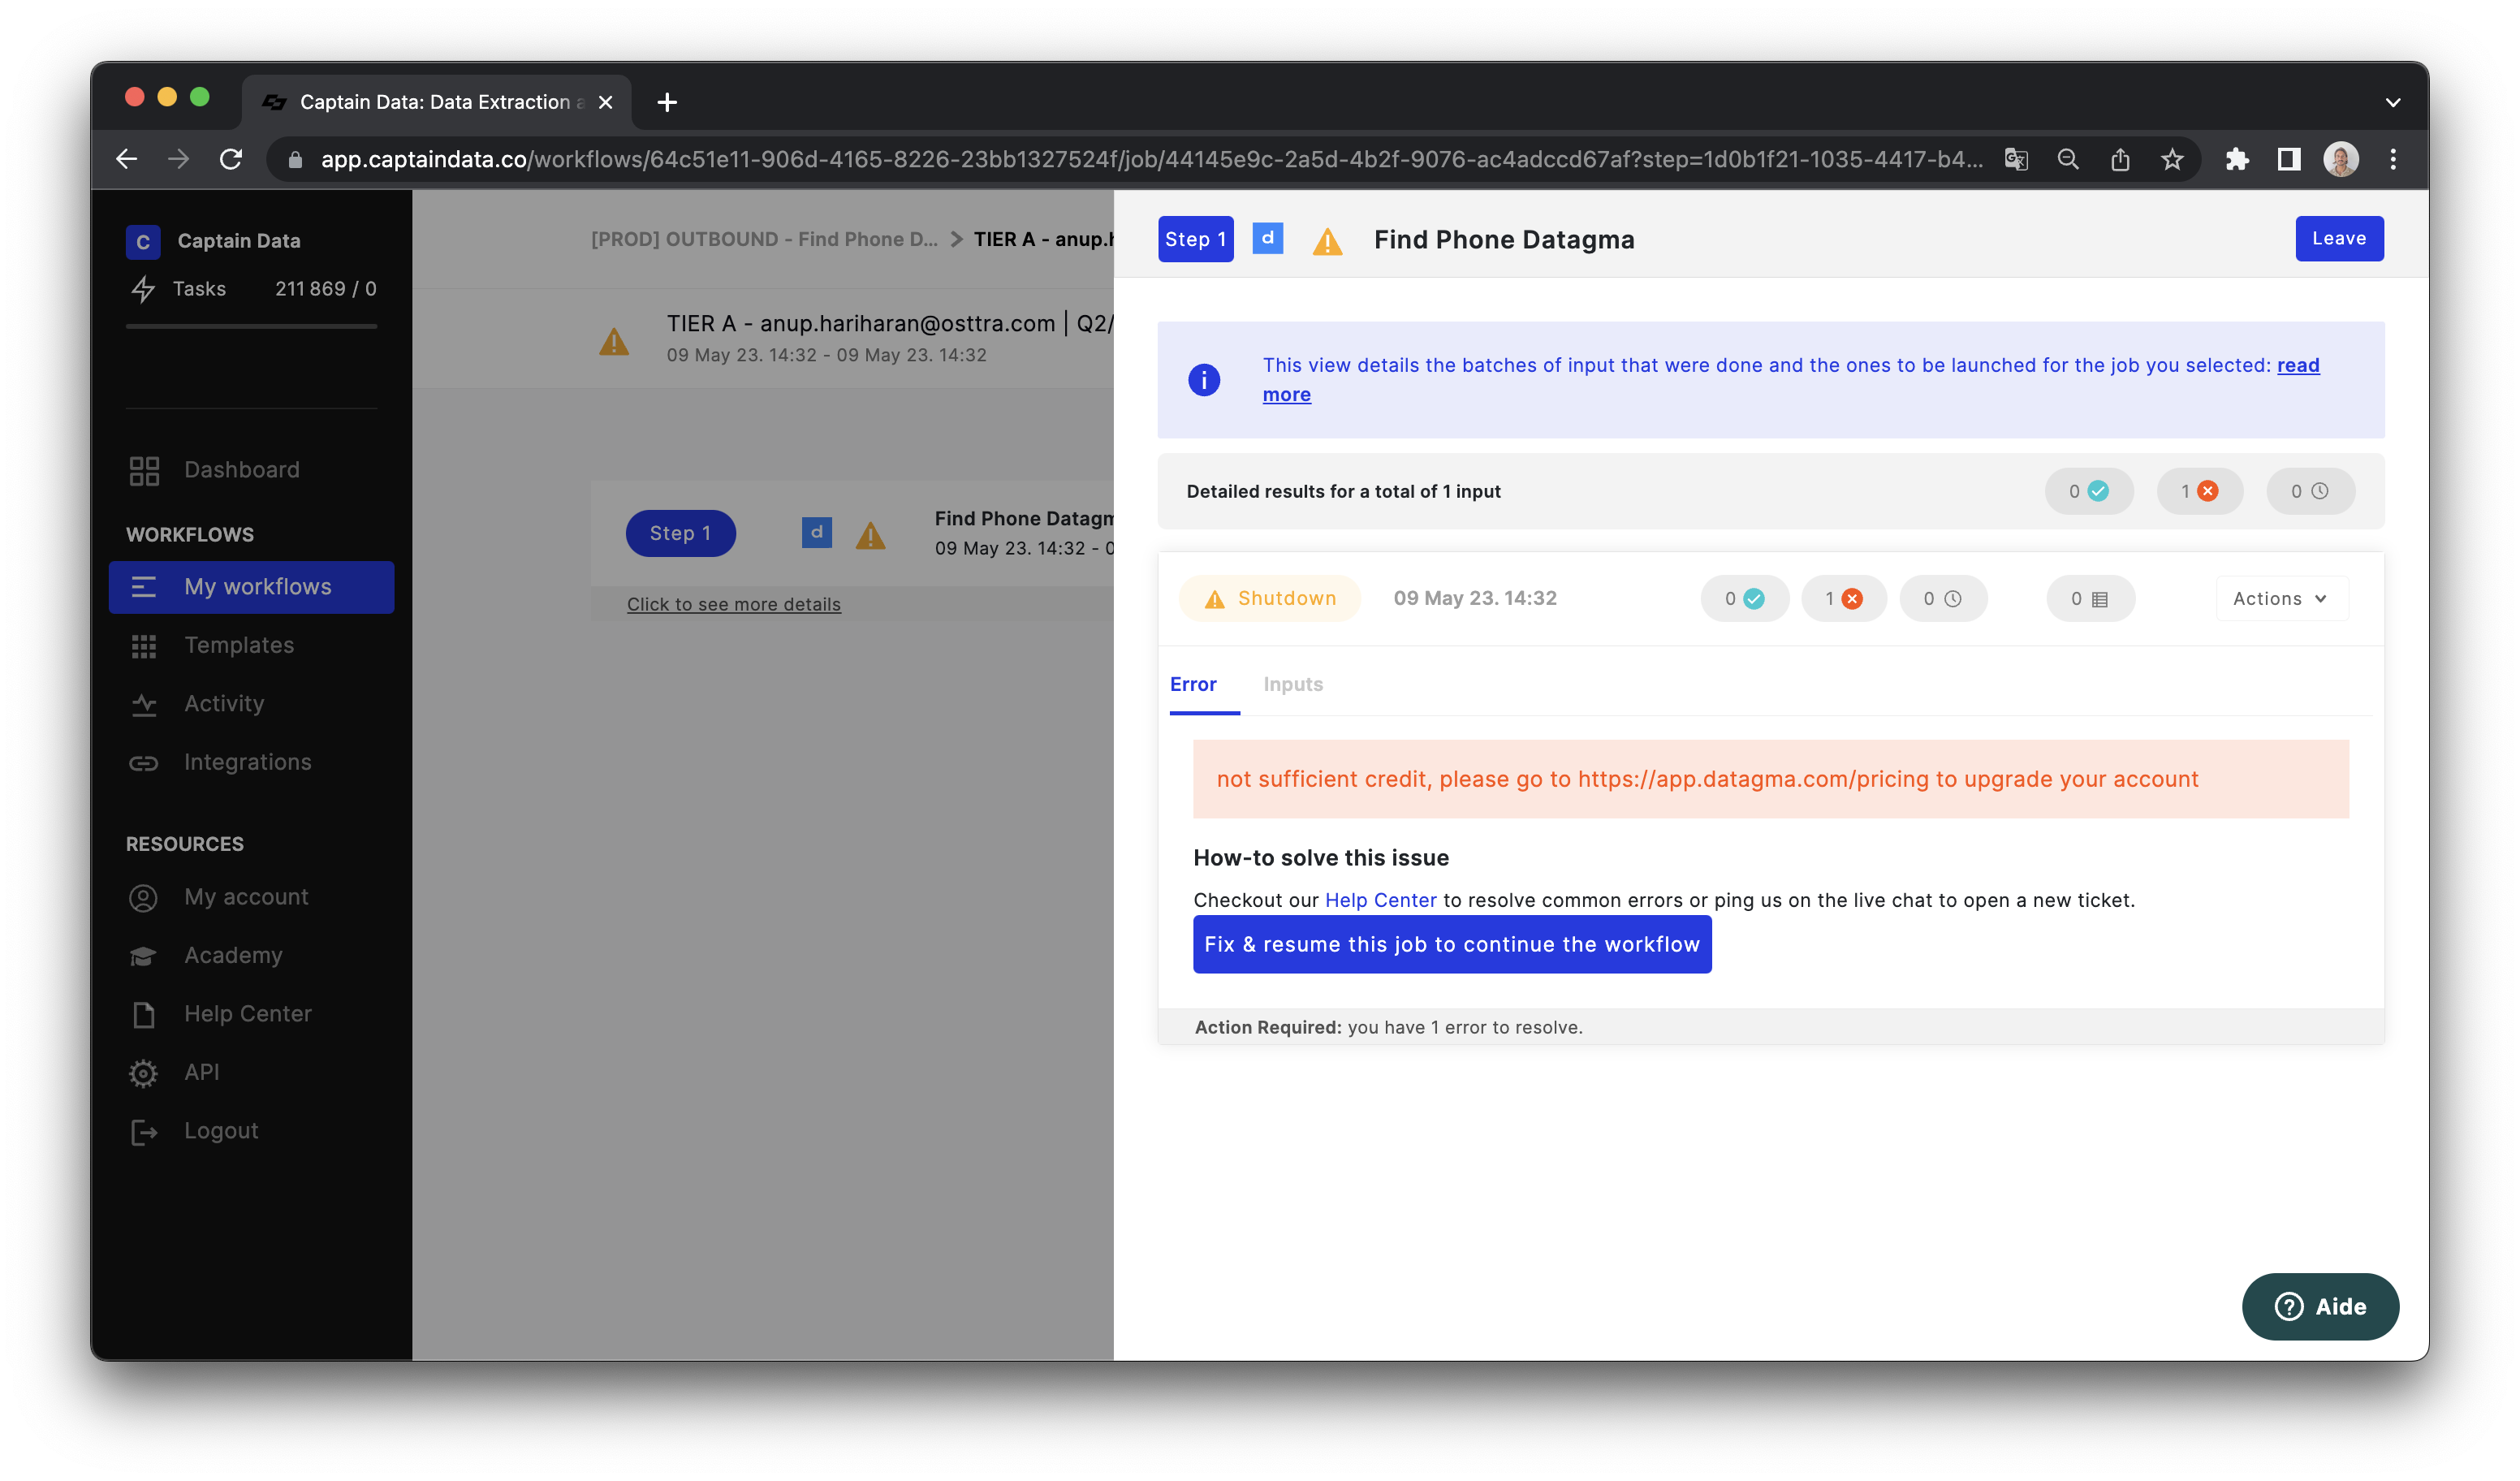Click the warning triangle beside TIER A job title
The image size is (2520, 1481).
(x=614, y=341)
